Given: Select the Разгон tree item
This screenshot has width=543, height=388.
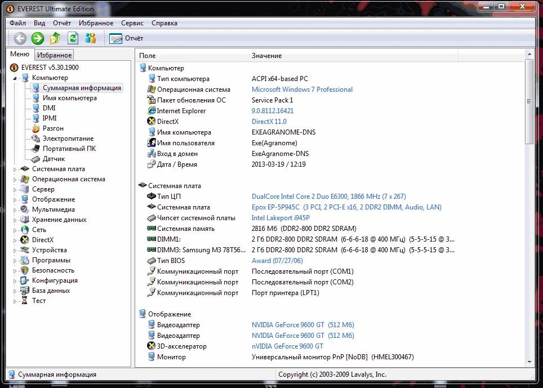Looking at the screenshot, I should 53,128.
